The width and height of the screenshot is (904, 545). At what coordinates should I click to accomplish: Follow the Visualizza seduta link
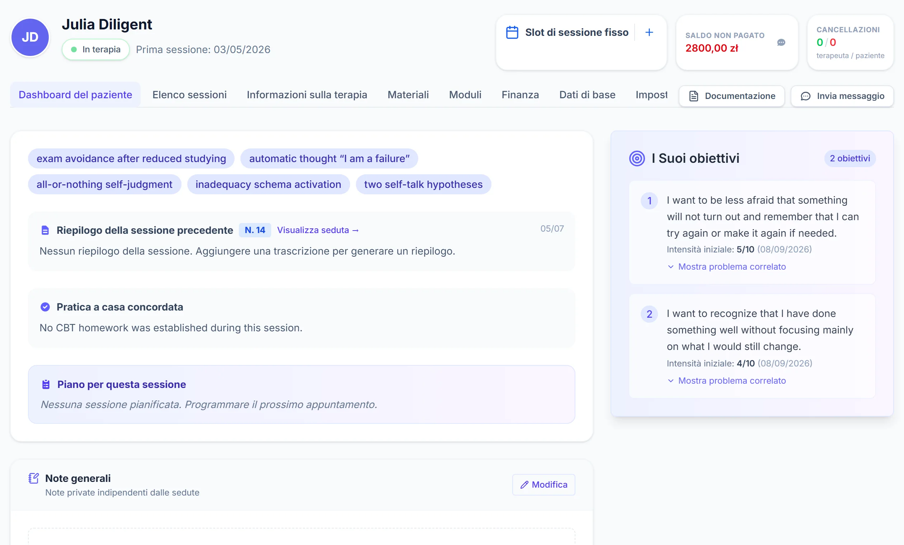click(318, 230)
